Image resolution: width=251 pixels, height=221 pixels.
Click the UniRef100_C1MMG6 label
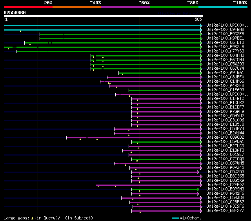tap(225, 82)
